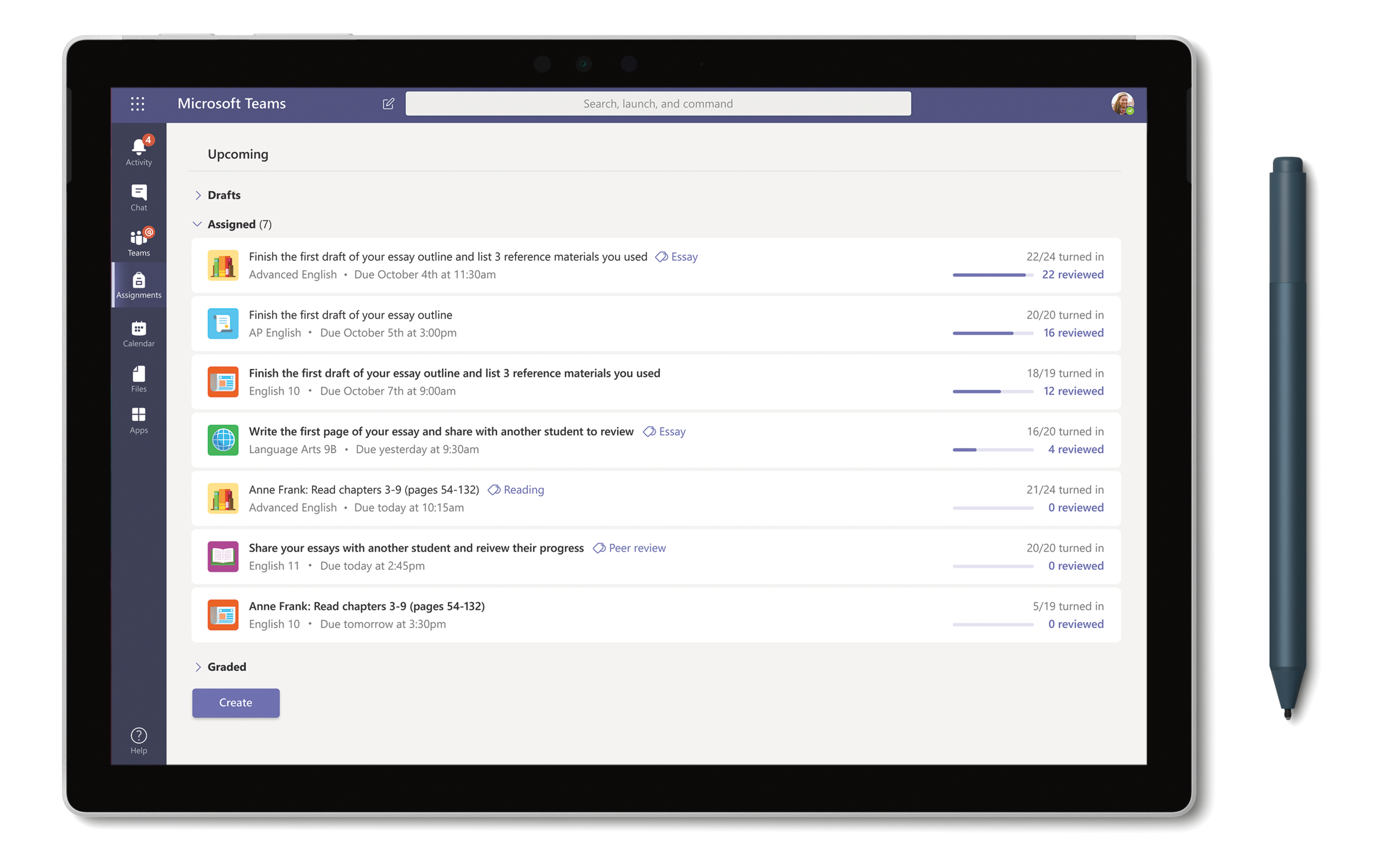Open Calendar from the sidebar

pyautogui.click(x=138, y=334)
